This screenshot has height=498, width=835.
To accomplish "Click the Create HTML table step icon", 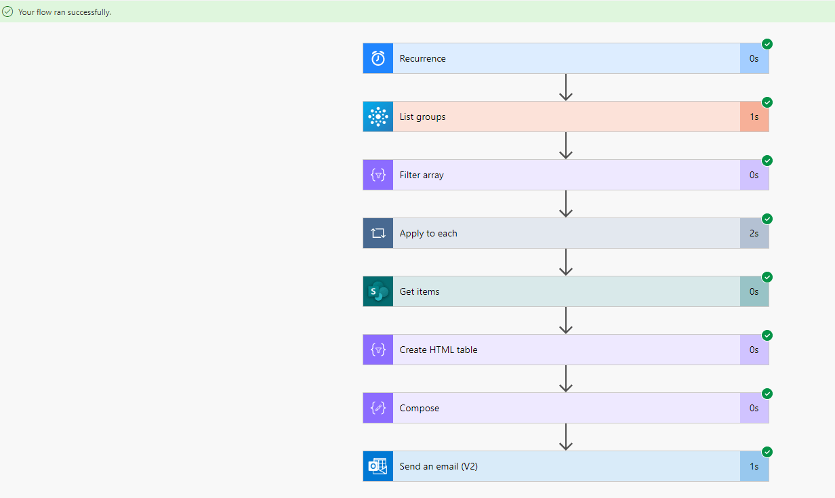I will click(378, 350).
